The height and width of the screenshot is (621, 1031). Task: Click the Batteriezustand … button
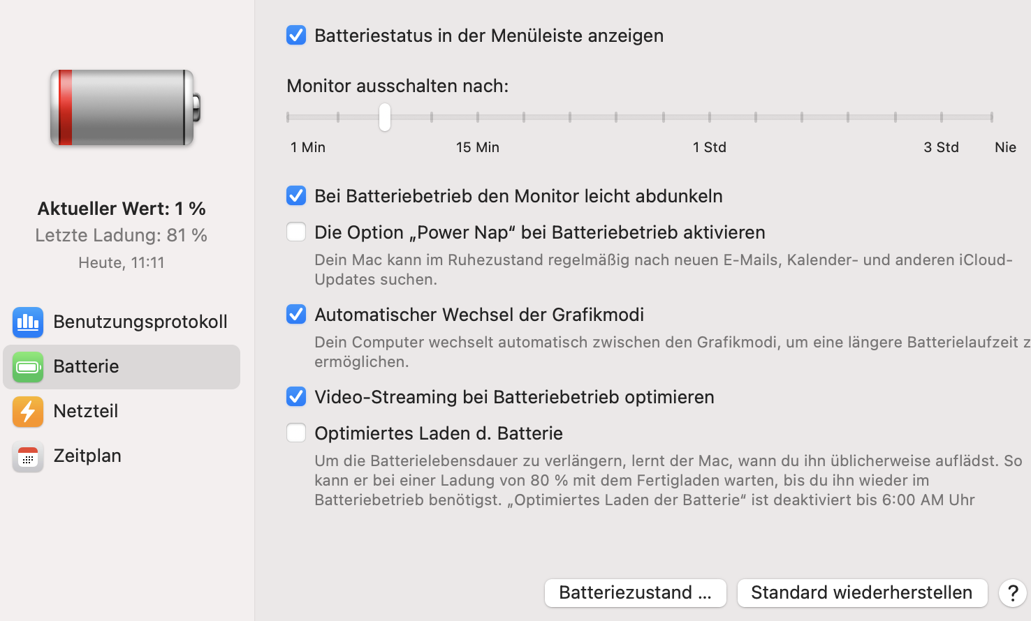click(x=635, y=593)
